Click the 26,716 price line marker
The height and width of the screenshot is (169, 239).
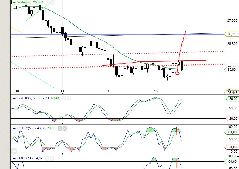[x=231, y=34]
